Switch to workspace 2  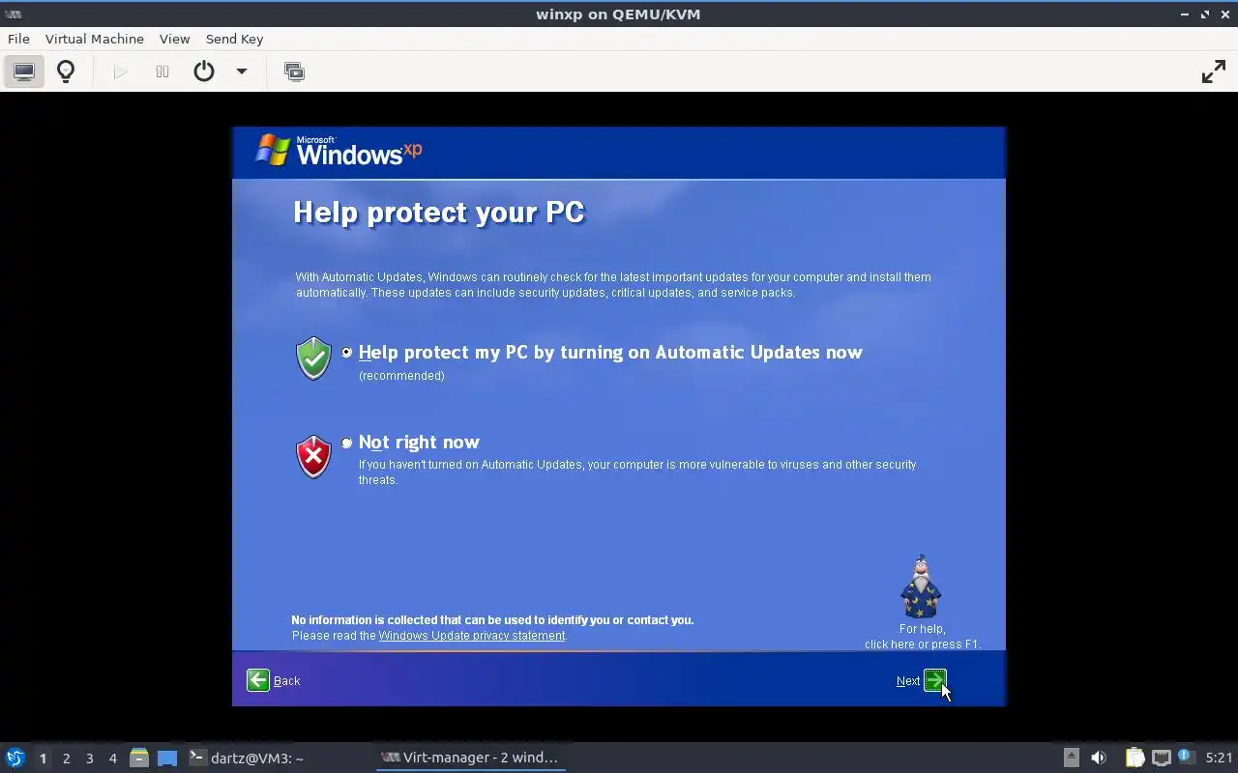pyautogui.click(x=66, y=759)
